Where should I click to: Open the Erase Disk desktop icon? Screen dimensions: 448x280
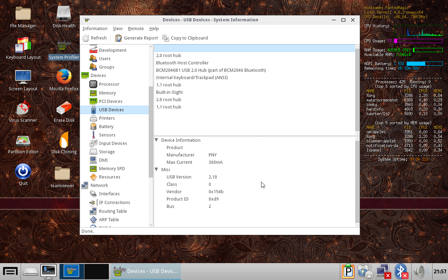pos(64,111)
